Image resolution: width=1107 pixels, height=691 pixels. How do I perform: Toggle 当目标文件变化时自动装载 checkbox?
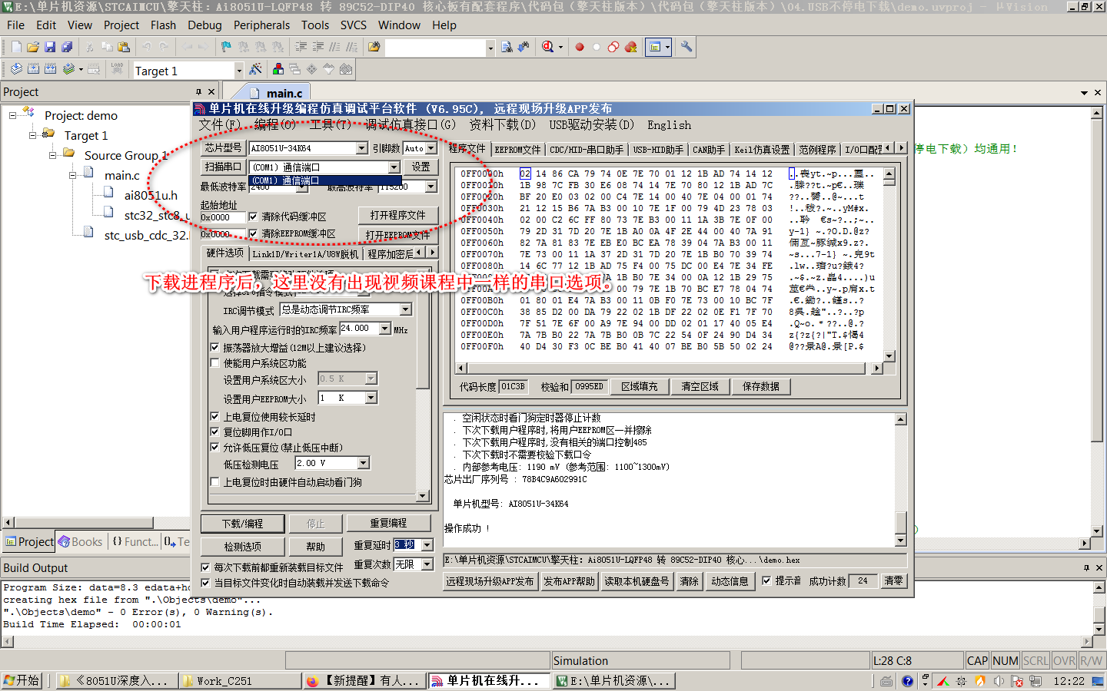pyautogui.click(x=205, y=583)
